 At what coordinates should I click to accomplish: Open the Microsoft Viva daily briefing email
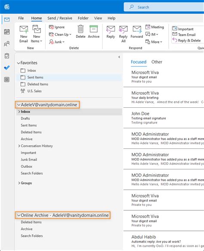pos(164,97)
